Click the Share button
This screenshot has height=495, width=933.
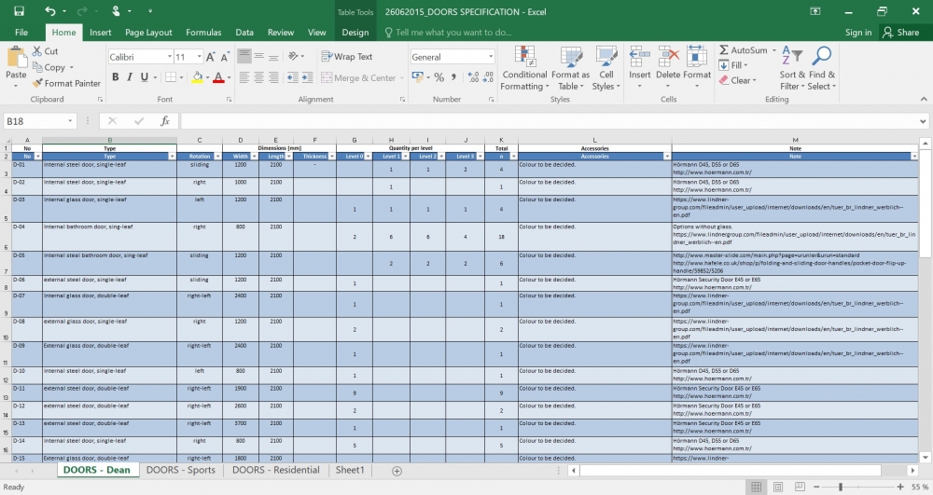pos(901,33)
